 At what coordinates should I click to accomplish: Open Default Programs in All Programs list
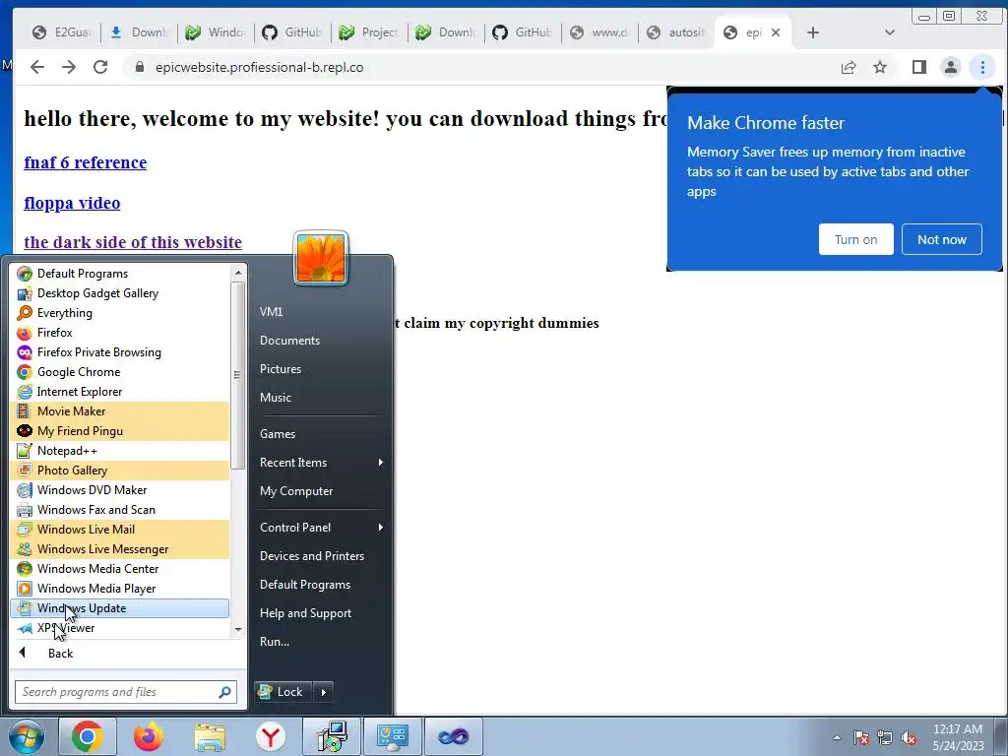coord(119,274)
